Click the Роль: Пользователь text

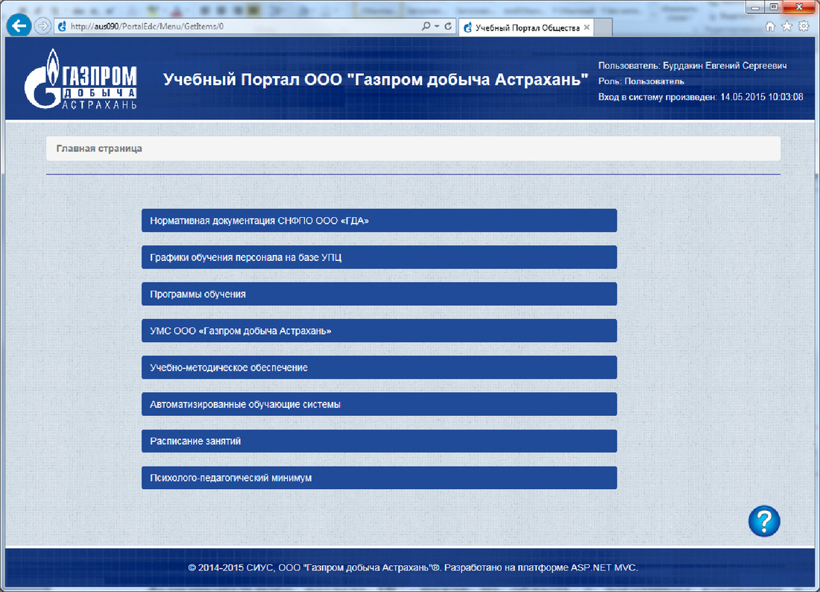[641, 81]
